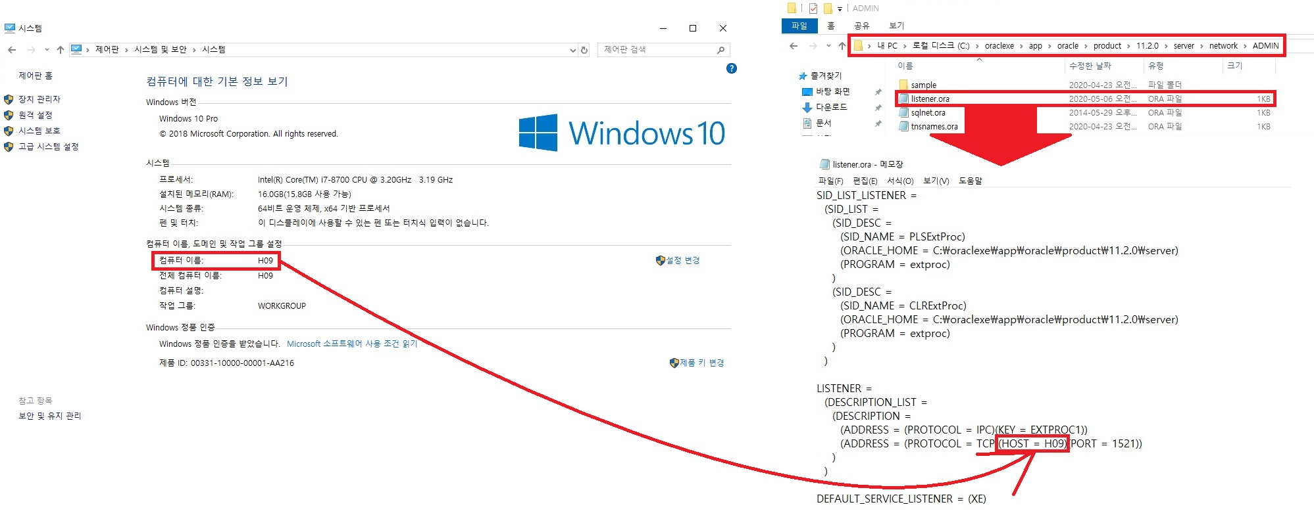
Task: Select product breadcrumb segment
Action: (1107, 46)
